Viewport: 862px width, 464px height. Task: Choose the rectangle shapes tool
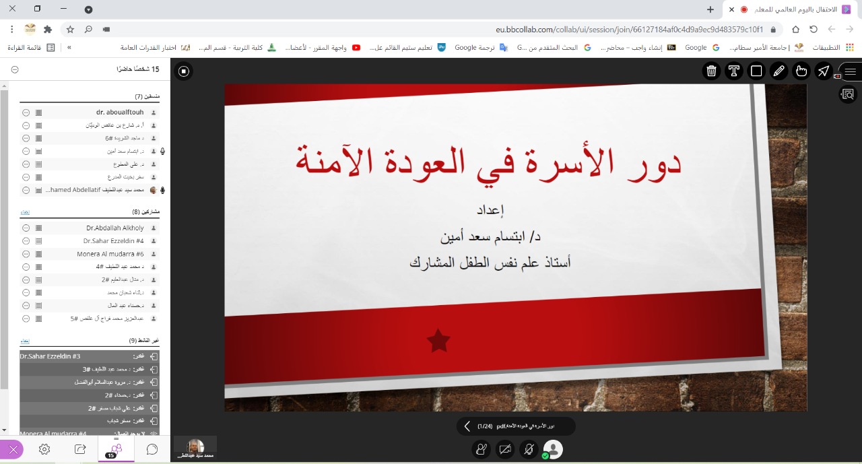coord(756,71)
